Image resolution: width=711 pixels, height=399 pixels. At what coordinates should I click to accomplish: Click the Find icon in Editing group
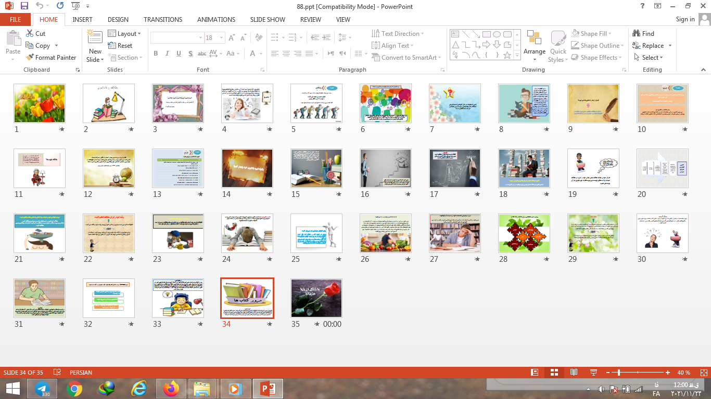coord(637,34)
